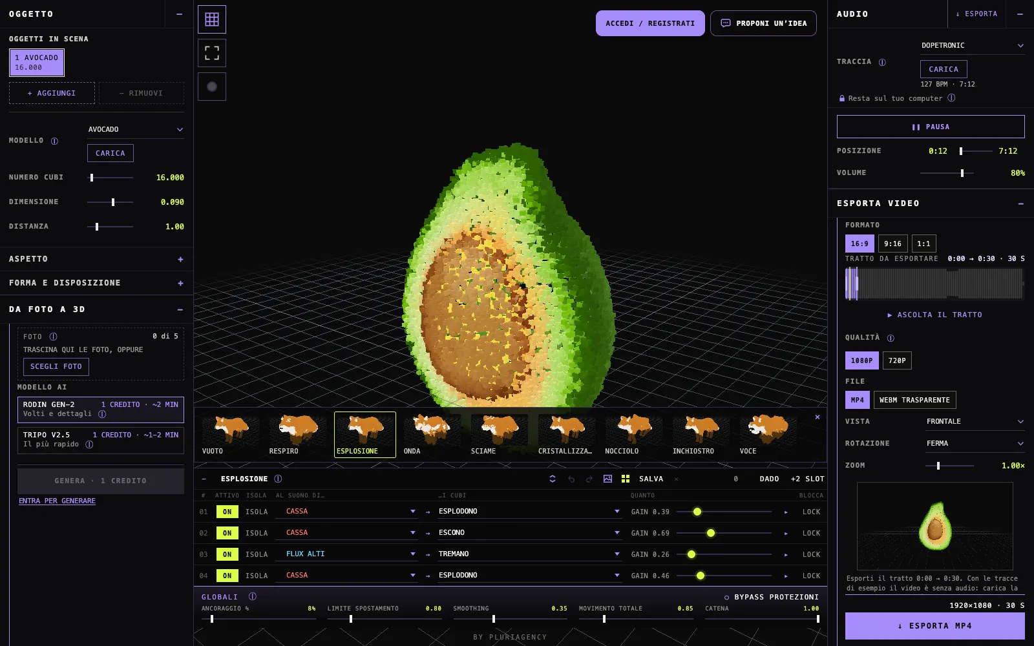Click the undo arrow in preset toolbar
The height and width of the screenshot is (646, 1034).
tap(571, 479)
